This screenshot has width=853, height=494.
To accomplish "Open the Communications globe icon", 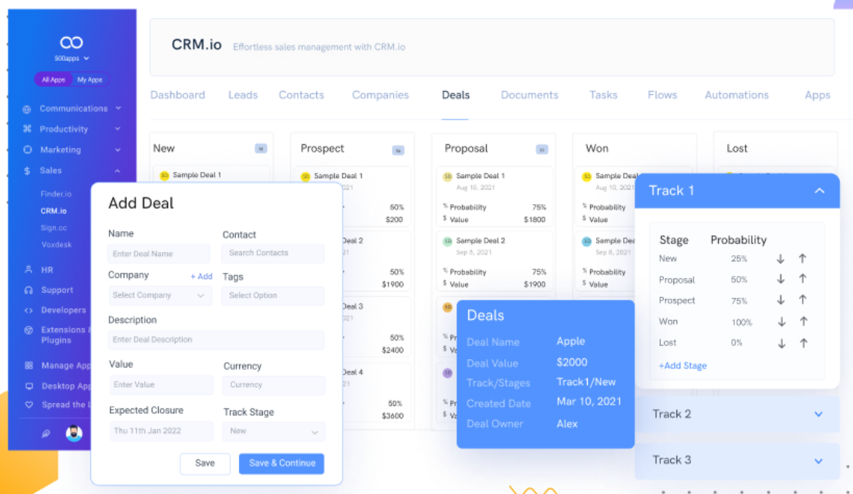I will (27, 109).
